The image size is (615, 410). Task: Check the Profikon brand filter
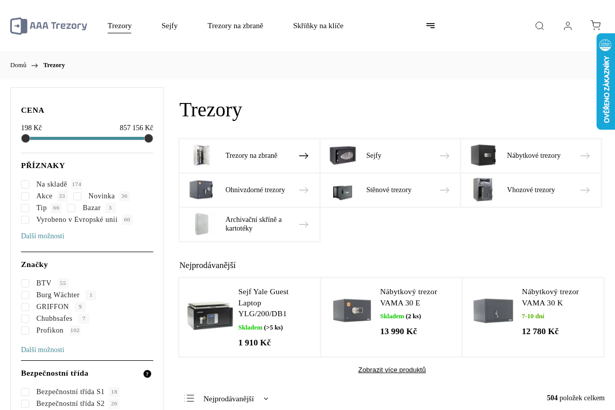(25, 331)
